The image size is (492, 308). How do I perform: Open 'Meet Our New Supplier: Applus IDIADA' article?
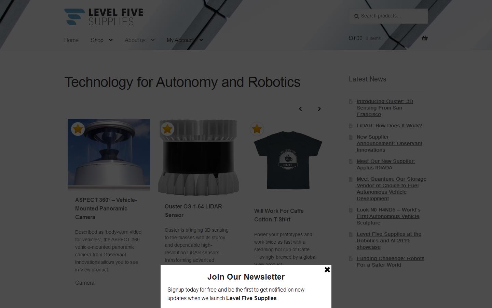click(386, 164)
